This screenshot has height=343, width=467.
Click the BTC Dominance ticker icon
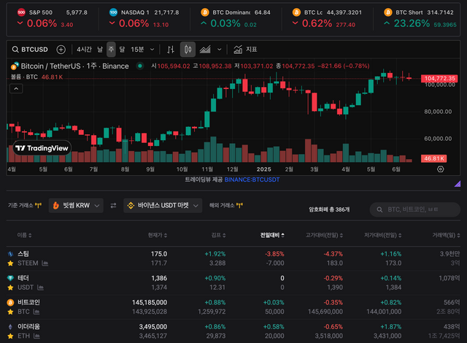[205, 12]
